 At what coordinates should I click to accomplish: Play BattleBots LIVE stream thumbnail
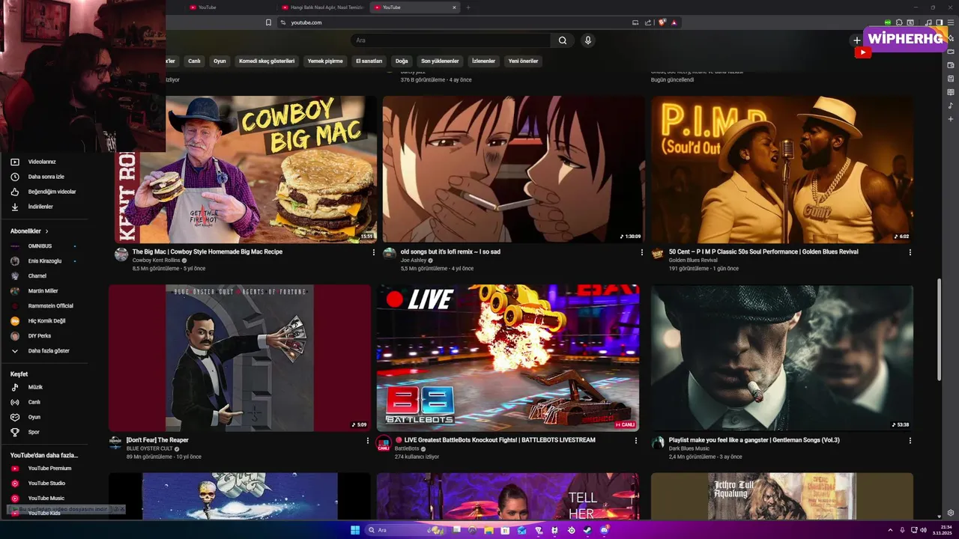pyautogui.click(x=508, y=358)
